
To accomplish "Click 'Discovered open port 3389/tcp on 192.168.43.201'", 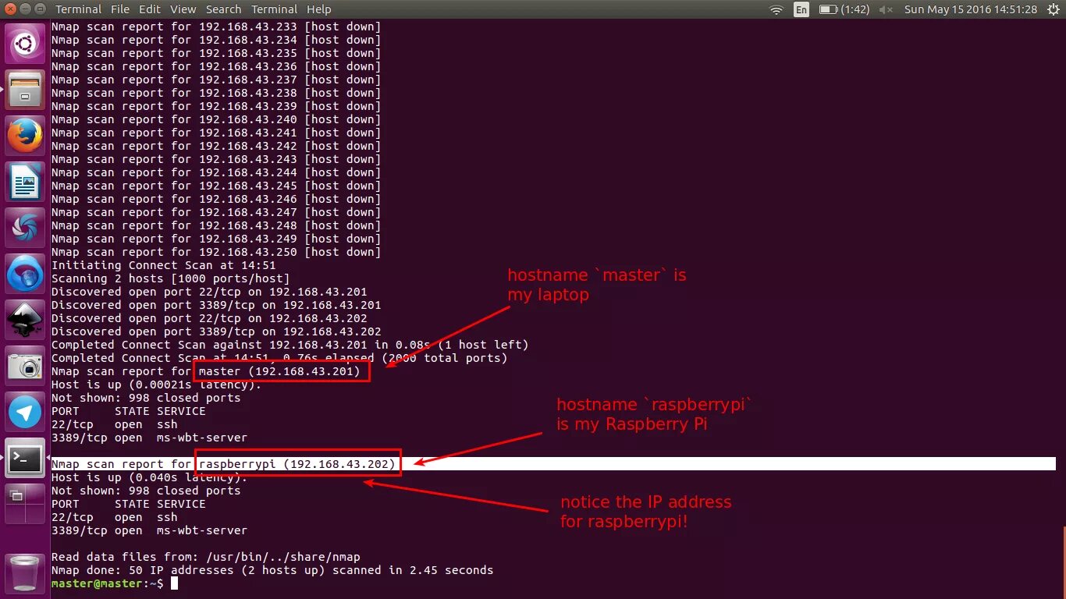I will click(216, 305).
